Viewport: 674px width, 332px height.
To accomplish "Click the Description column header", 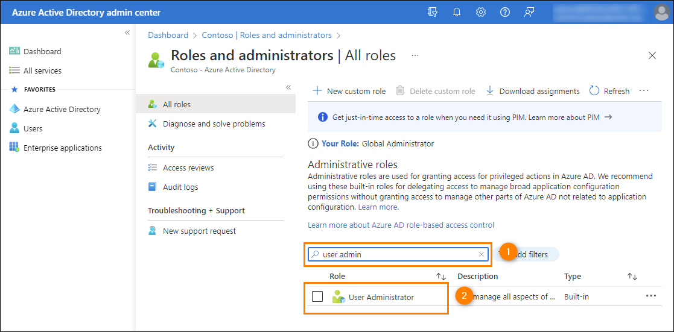I will (477, 276).
